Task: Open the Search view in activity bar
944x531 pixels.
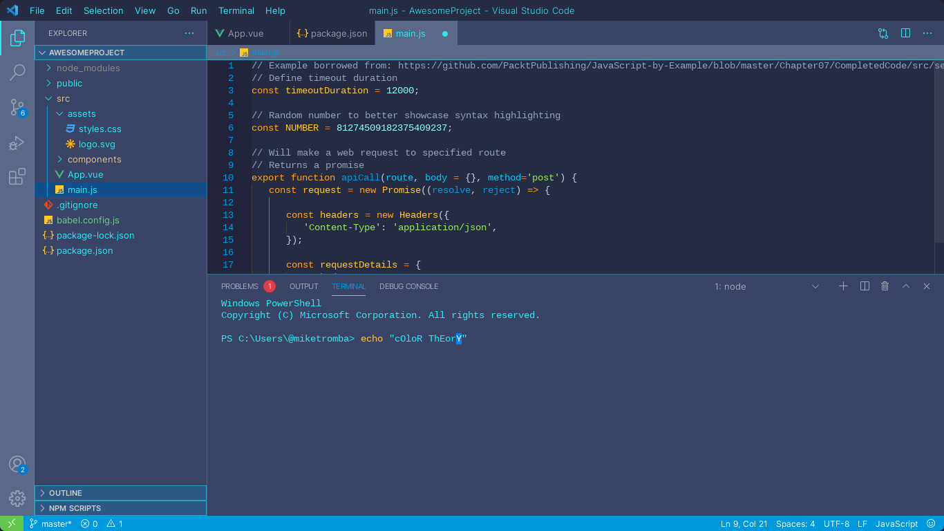Action: [17, 73]
